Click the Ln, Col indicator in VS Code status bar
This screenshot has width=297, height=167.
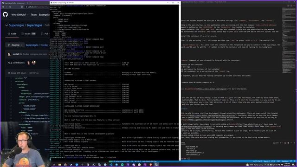(x=258, y=161)
